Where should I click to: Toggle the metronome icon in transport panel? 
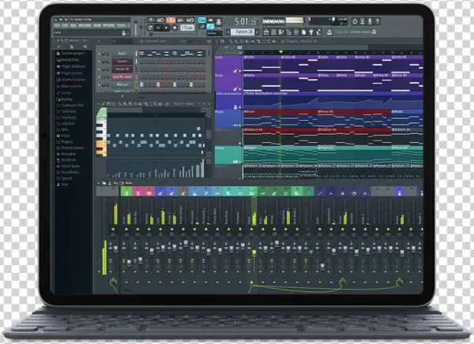coord(151,21)
